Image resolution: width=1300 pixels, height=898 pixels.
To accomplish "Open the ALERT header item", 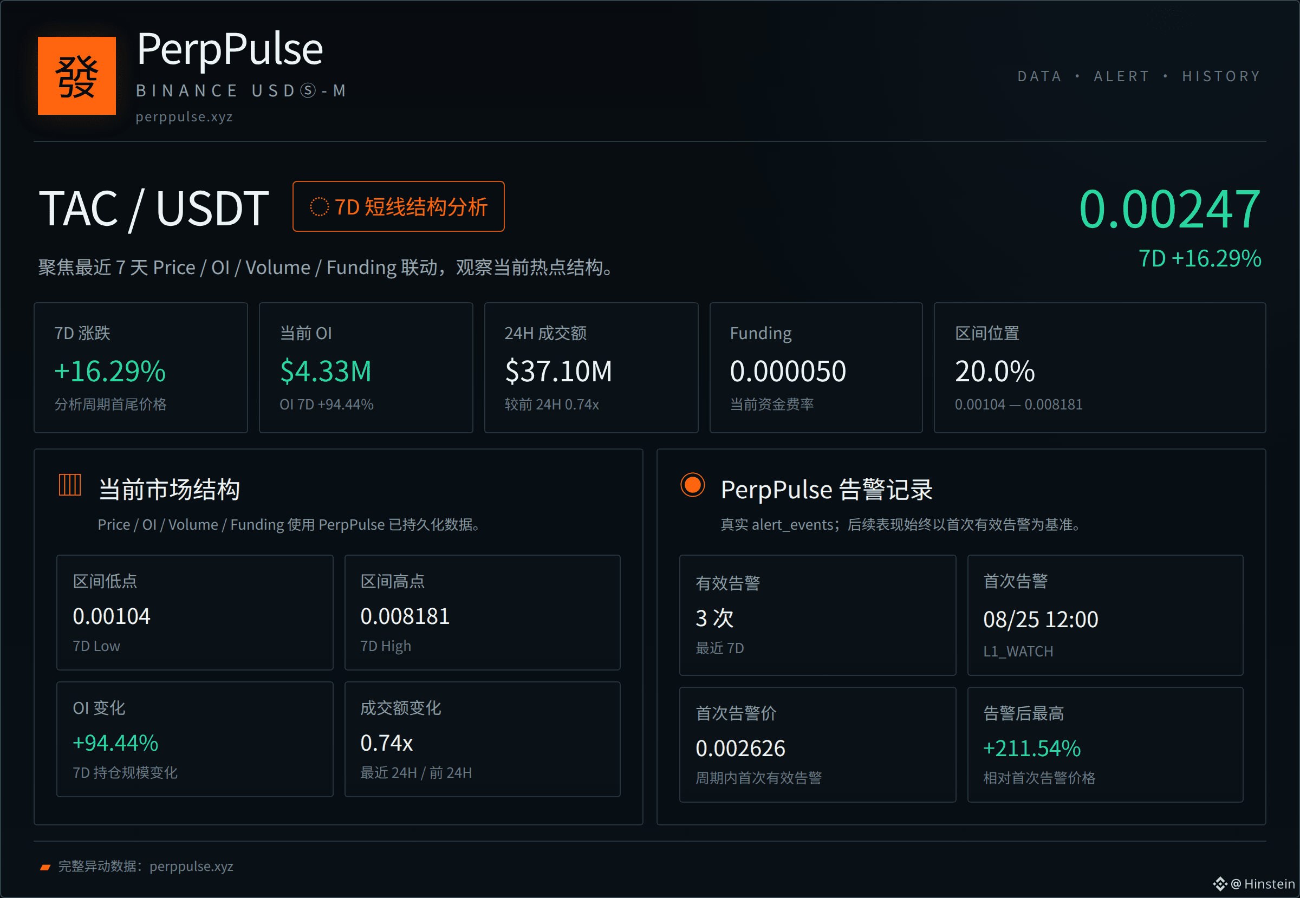I will (1121, 76).
